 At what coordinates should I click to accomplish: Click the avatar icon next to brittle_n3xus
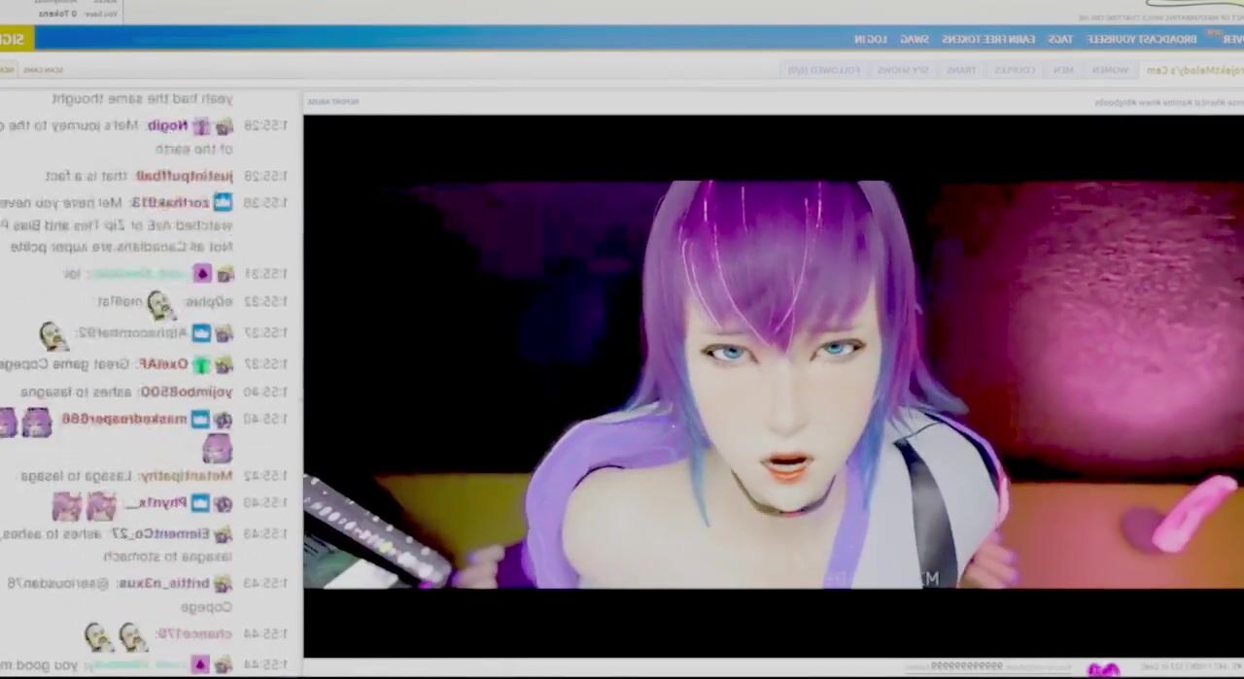[x=224, y=584]
